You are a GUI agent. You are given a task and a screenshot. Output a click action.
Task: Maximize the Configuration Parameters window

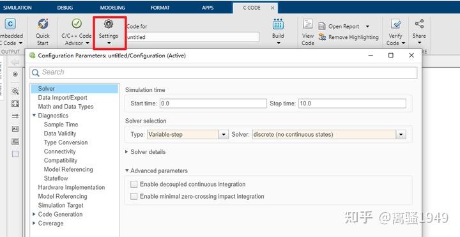pyautogui.click(x=391, y=55)
